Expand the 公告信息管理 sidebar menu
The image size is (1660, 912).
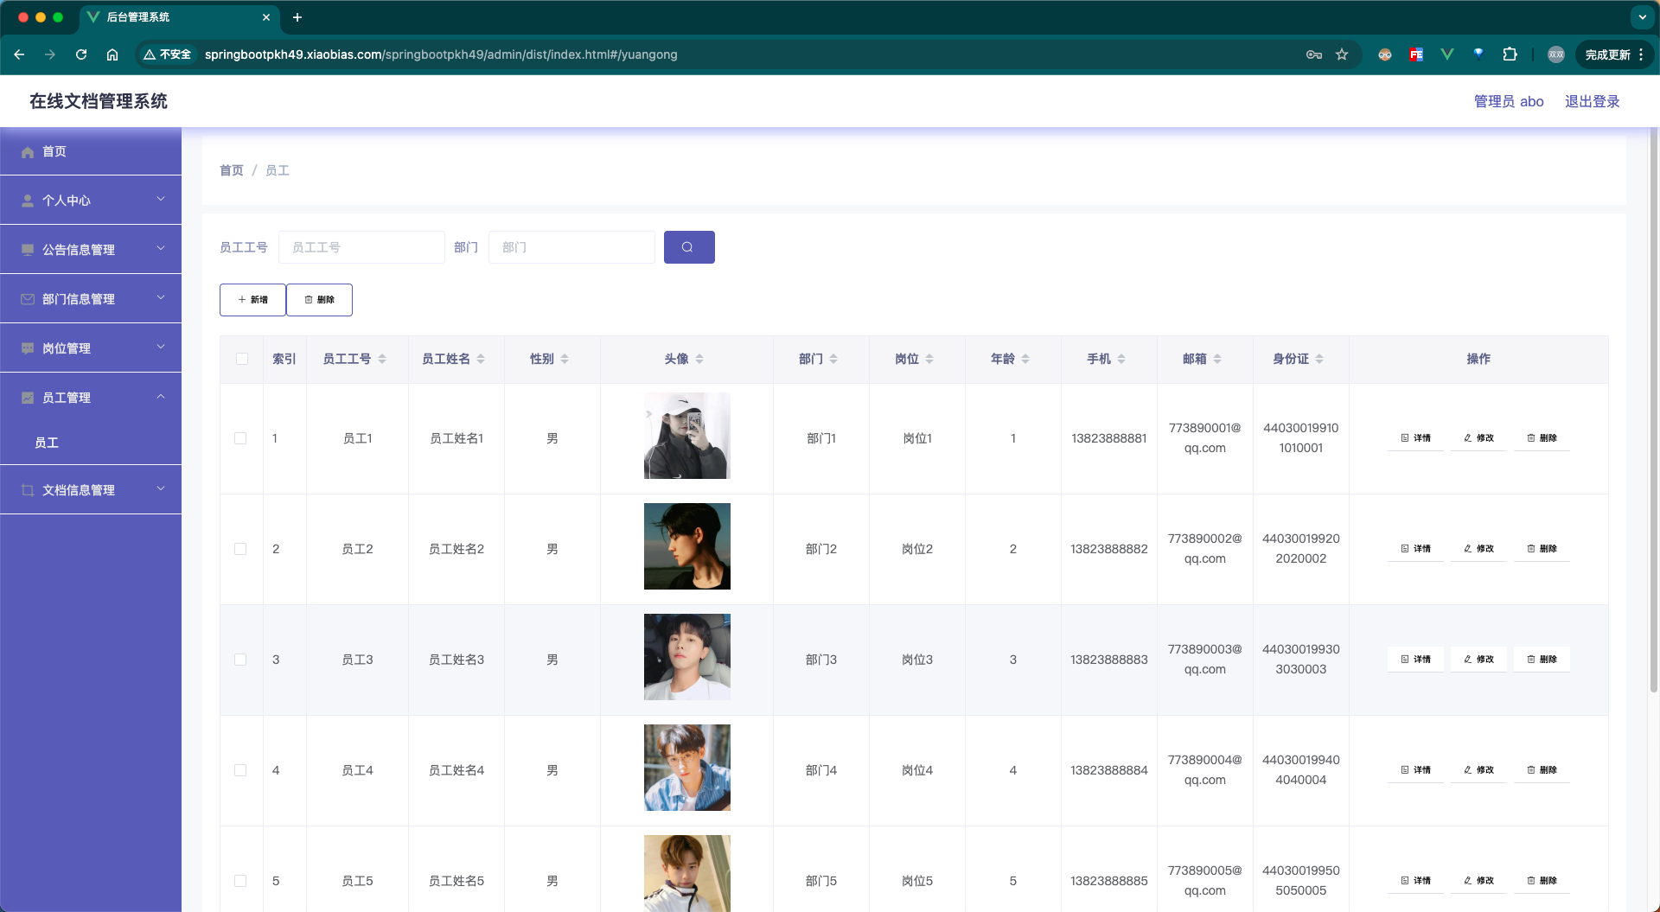coord(91,249)
